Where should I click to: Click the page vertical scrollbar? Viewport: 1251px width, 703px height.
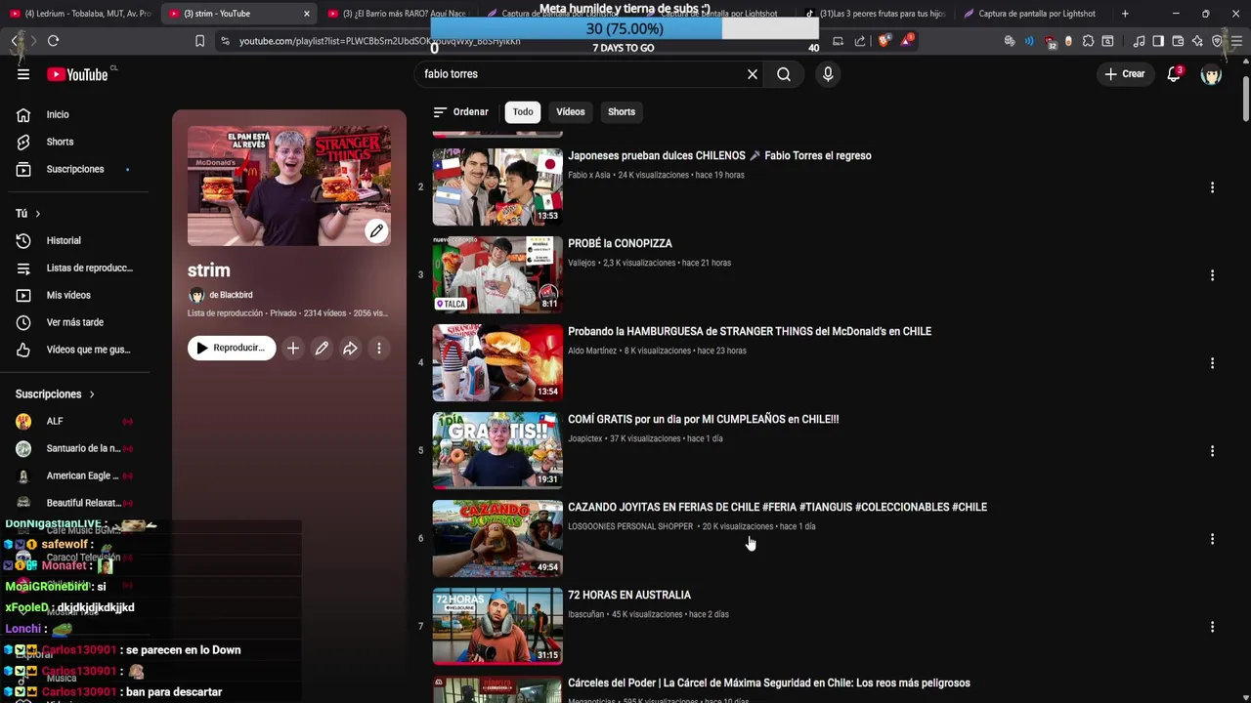click(1245, 98)
